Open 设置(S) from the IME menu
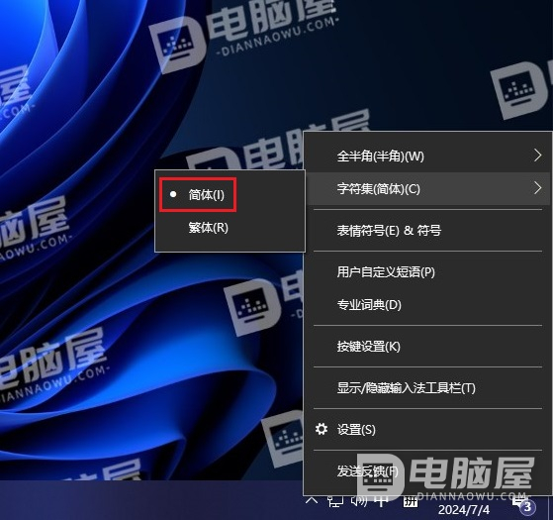The width and height of the screenshot is (553, 520). point(427,429)
